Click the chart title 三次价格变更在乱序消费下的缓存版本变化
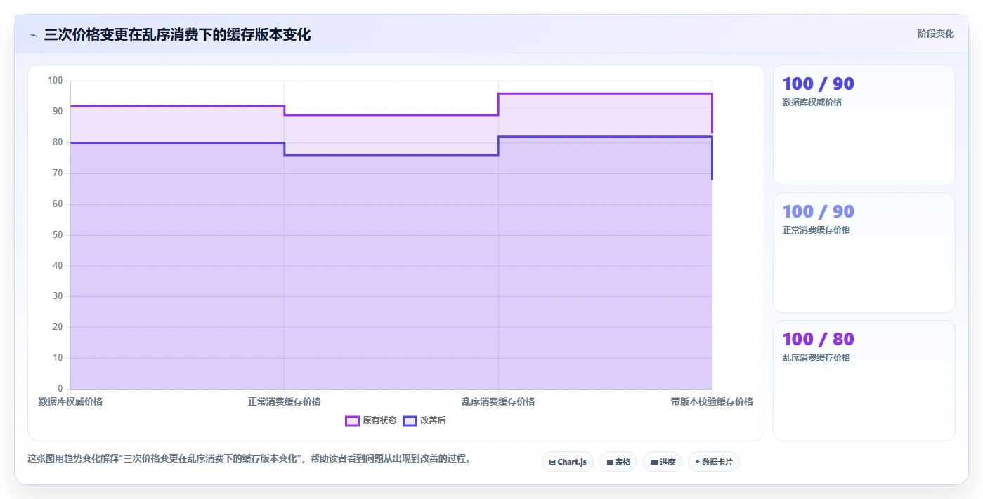The image size is (983, 499). [x=177, y=34]
